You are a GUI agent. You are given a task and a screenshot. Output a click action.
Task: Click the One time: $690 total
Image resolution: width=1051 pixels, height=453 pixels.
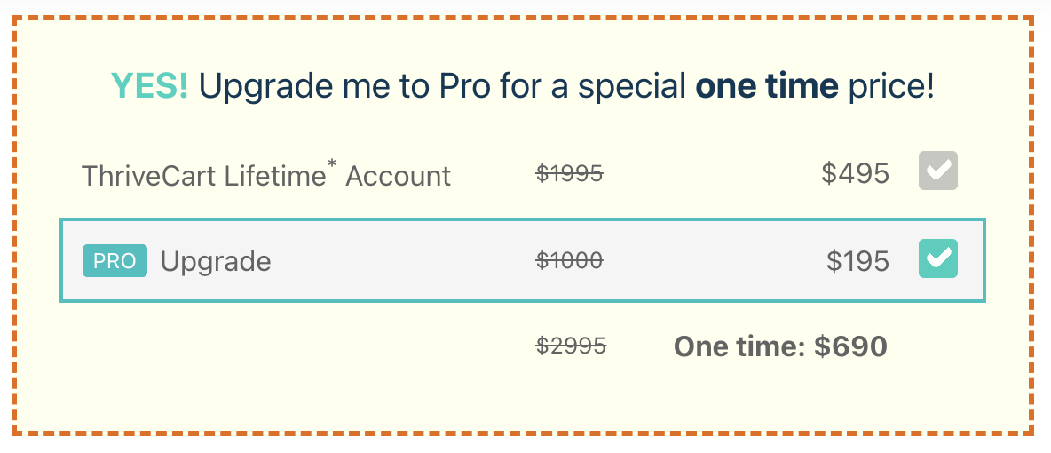(x=780, y=346)
